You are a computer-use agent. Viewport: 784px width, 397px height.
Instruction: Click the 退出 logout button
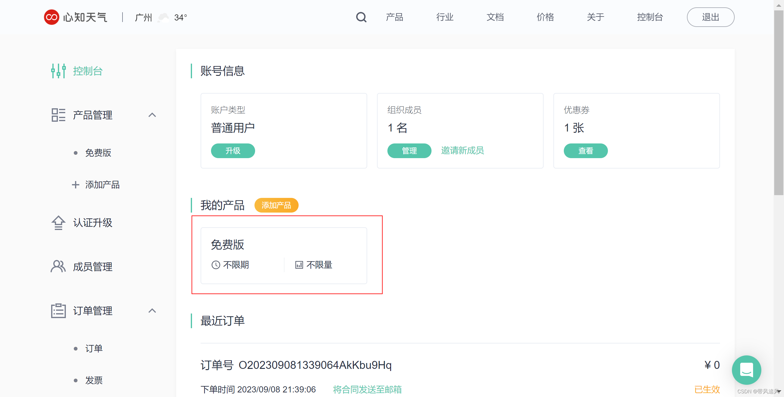pyautogui.click(x=710, y=17)
